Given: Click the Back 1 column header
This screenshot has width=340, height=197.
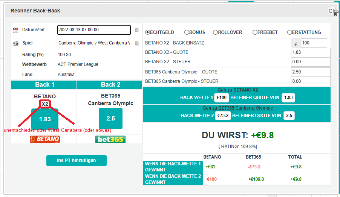Looking at the screenshot, I should coord(44,85).
